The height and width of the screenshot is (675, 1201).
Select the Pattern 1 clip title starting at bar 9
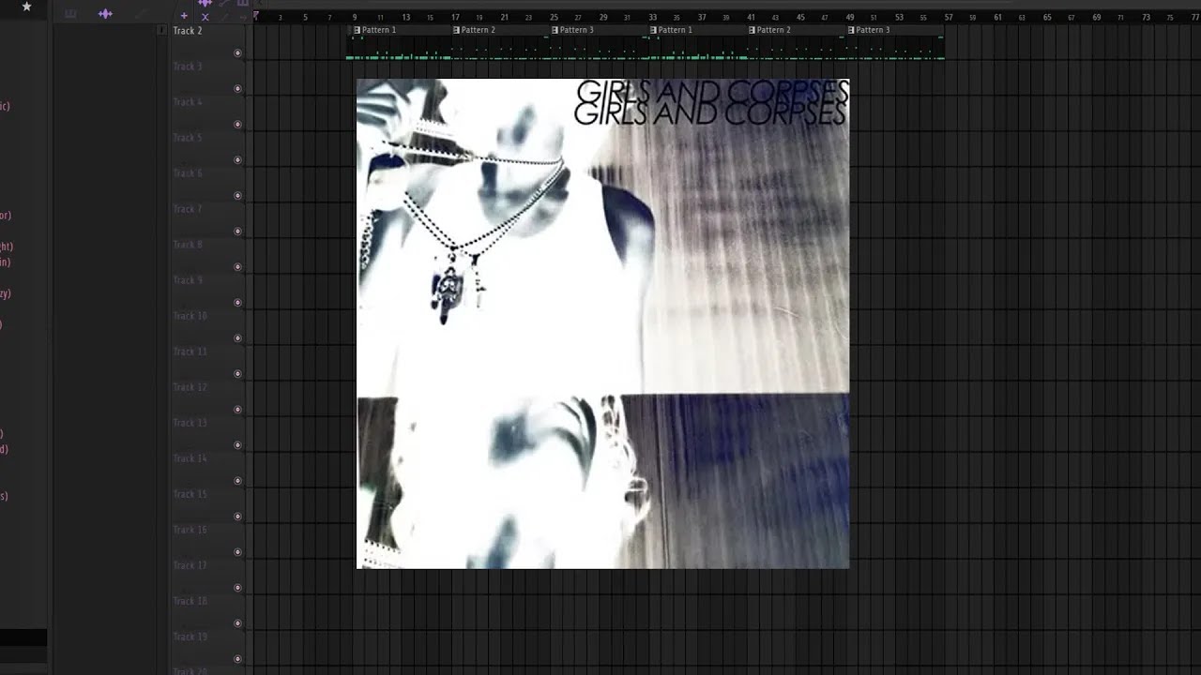click(379, 30)
